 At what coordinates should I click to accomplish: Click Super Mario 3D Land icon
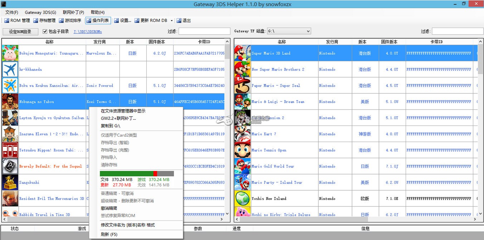pos(243,53)
